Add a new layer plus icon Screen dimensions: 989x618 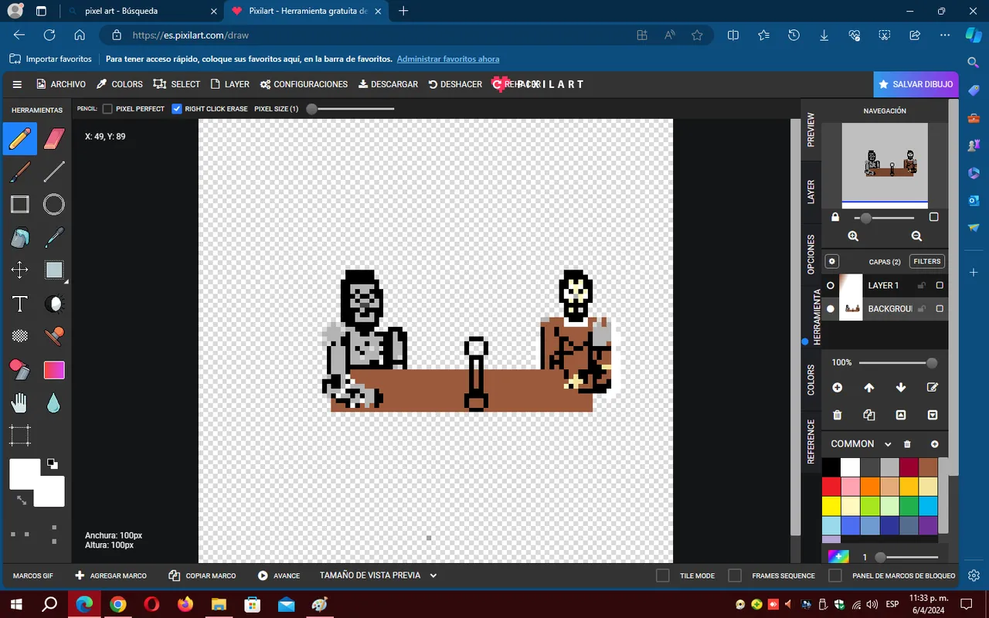coord(837,388)
